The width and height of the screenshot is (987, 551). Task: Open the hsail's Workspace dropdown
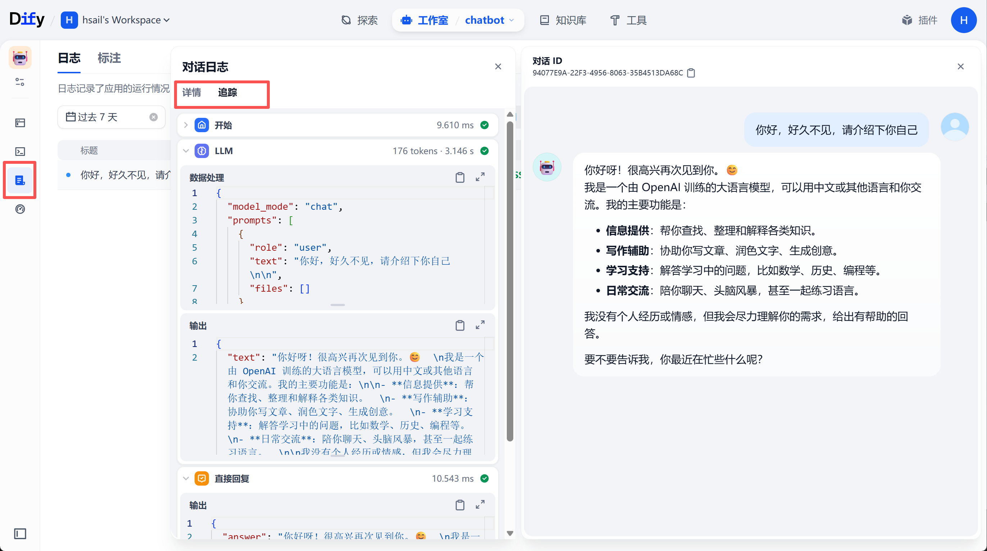click(115, 20)
